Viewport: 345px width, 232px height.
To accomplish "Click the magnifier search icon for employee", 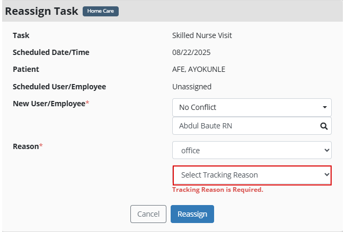I will point(323,126).
